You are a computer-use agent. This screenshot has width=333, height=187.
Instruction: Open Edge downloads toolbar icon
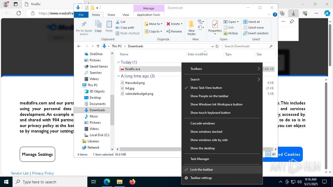pyautogui.click(x=293, y=13)
